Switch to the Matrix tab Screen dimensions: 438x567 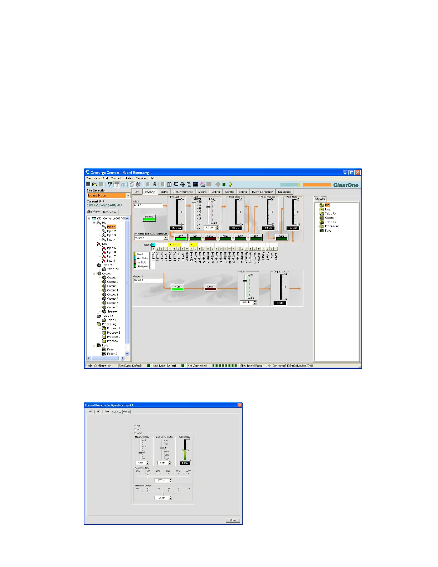[x=164, y=192]
